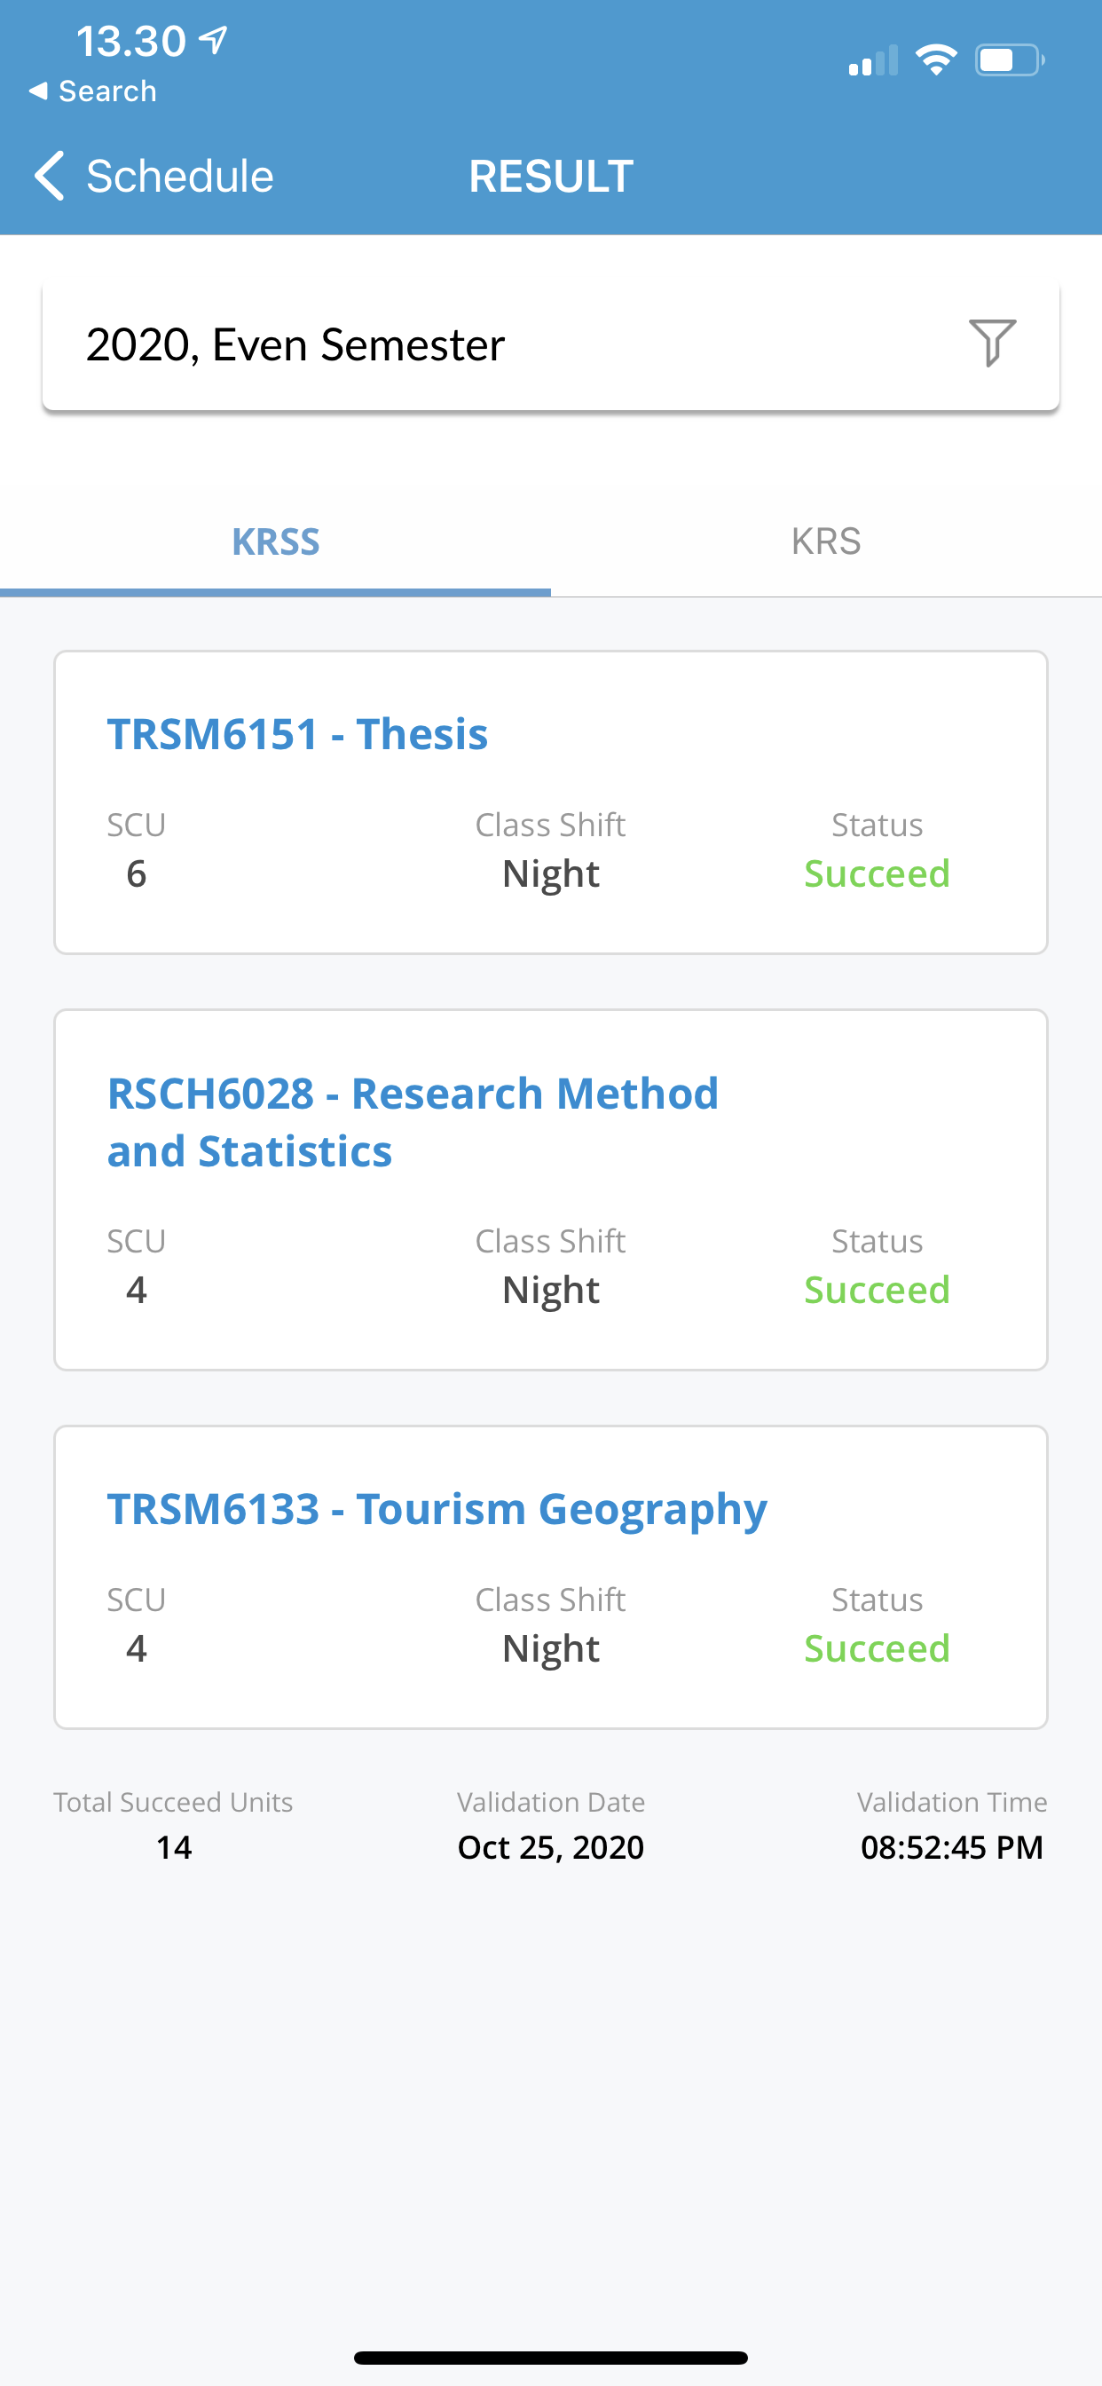The width and height of the screenshot is (1102, 2386).
Task: Tap Succeed status for Tourism Geography
Action: (876, 1648)
